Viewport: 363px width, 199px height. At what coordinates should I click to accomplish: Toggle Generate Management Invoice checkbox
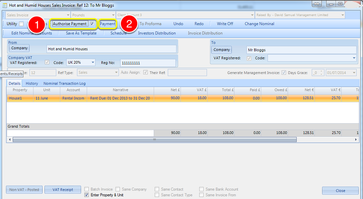(284, 73)
